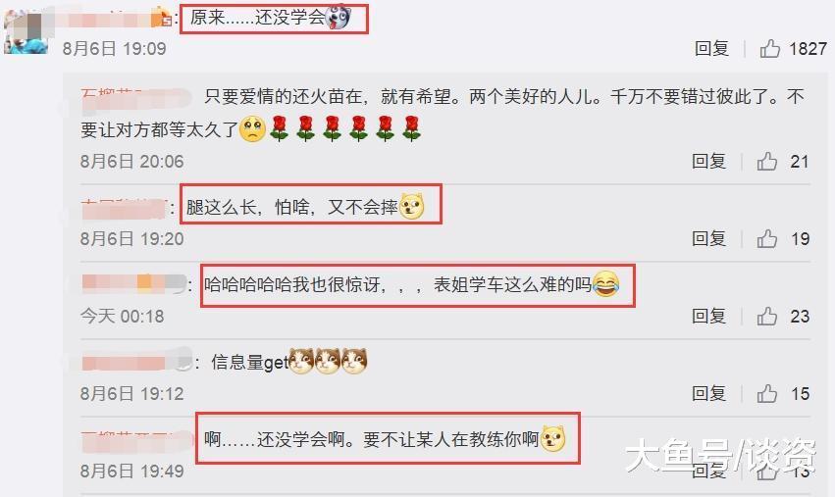Viewport: 835px width, 497px height.
Task: Tap thumbs-up beside 23 likes count
Action: tap(767, 316)
